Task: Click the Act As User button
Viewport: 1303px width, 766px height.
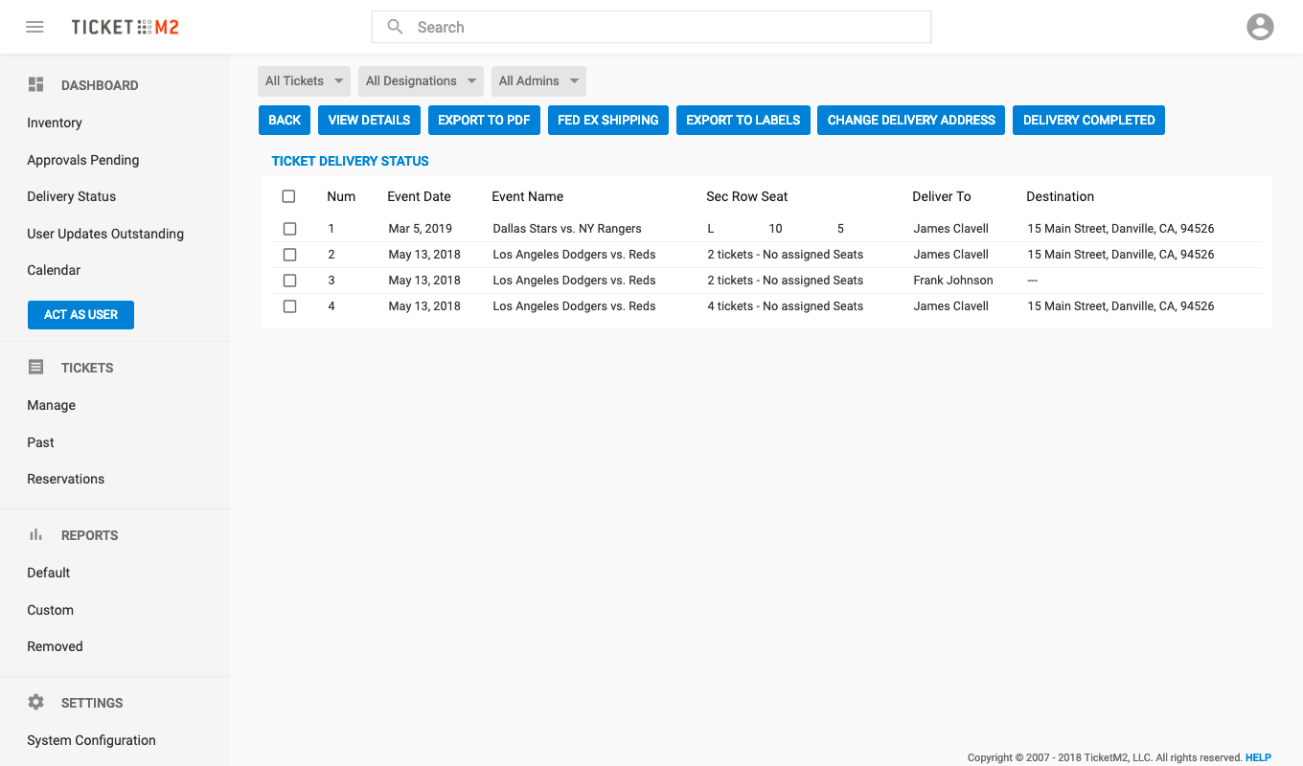Action: click(80, 314)
